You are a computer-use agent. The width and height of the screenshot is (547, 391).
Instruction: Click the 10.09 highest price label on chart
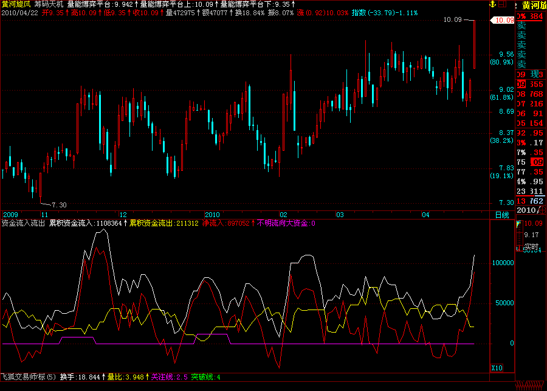pyautogui.click(x=453, y=20)
